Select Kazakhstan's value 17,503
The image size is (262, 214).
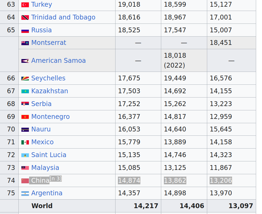click(129, 91)
